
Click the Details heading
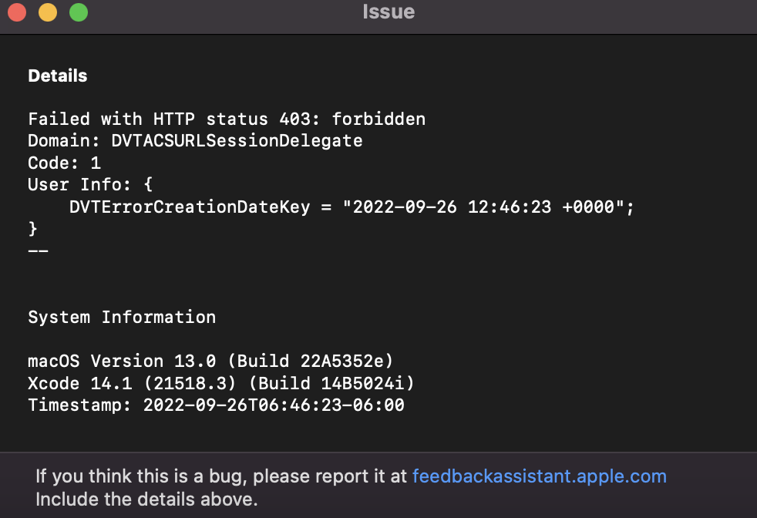(58, 76)
